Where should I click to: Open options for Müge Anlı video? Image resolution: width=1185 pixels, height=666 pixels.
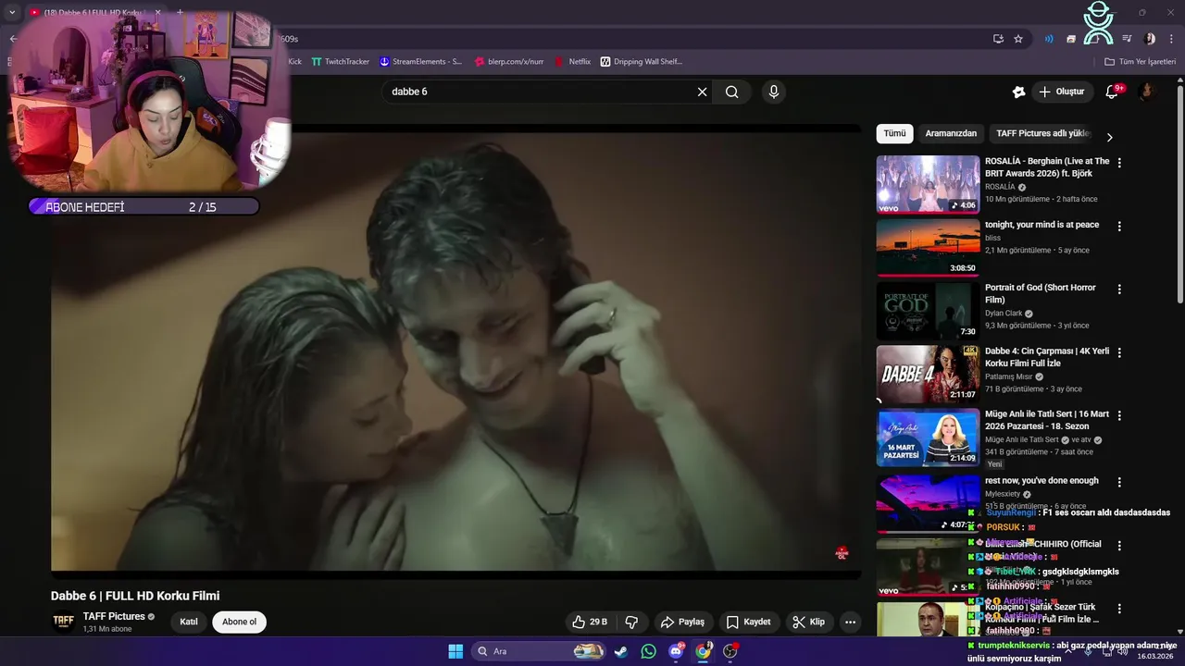[x=1119, y=415]
